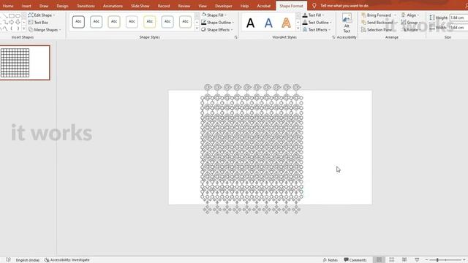Expand the Insert Shapes gallery
Screen dimensions: 468x263
click(24, 29)
